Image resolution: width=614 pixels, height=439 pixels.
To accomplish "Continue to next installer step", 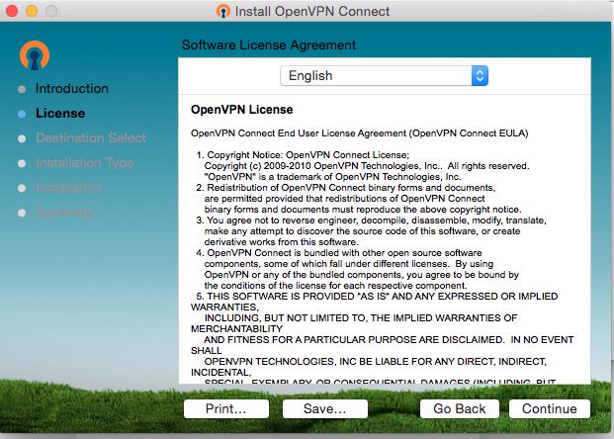I will (550, 409).
